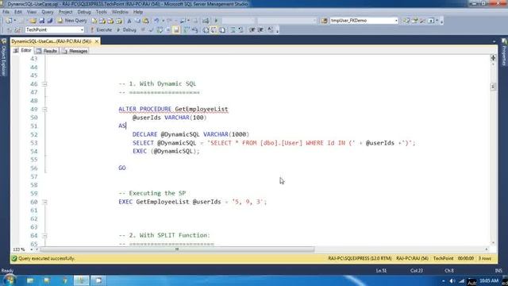Screen dimensions: 508x286
Task: Open the Debug menu
Action: (84, 12)
